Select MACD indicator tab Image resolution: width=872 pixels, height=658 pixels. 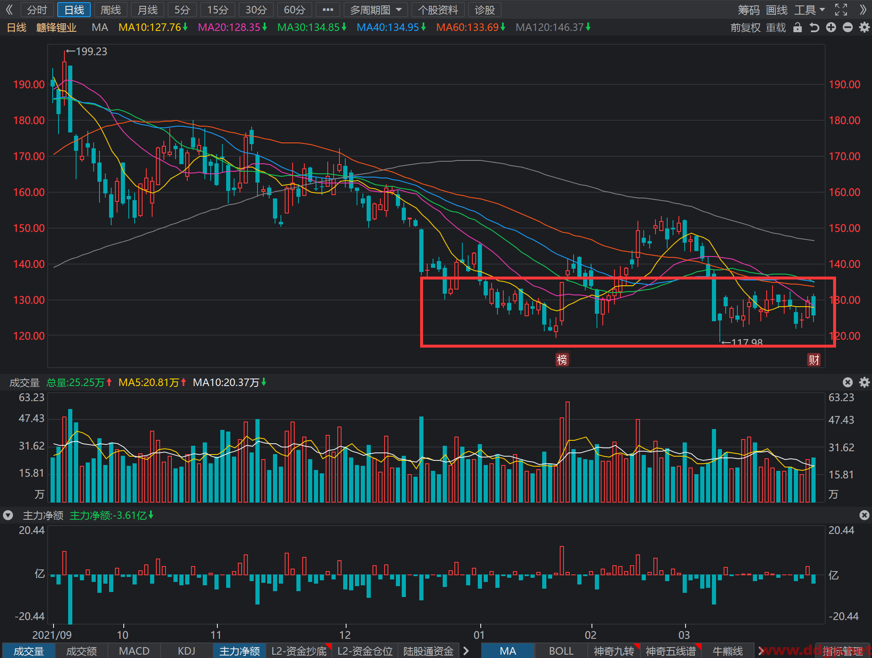coord(134,651)
